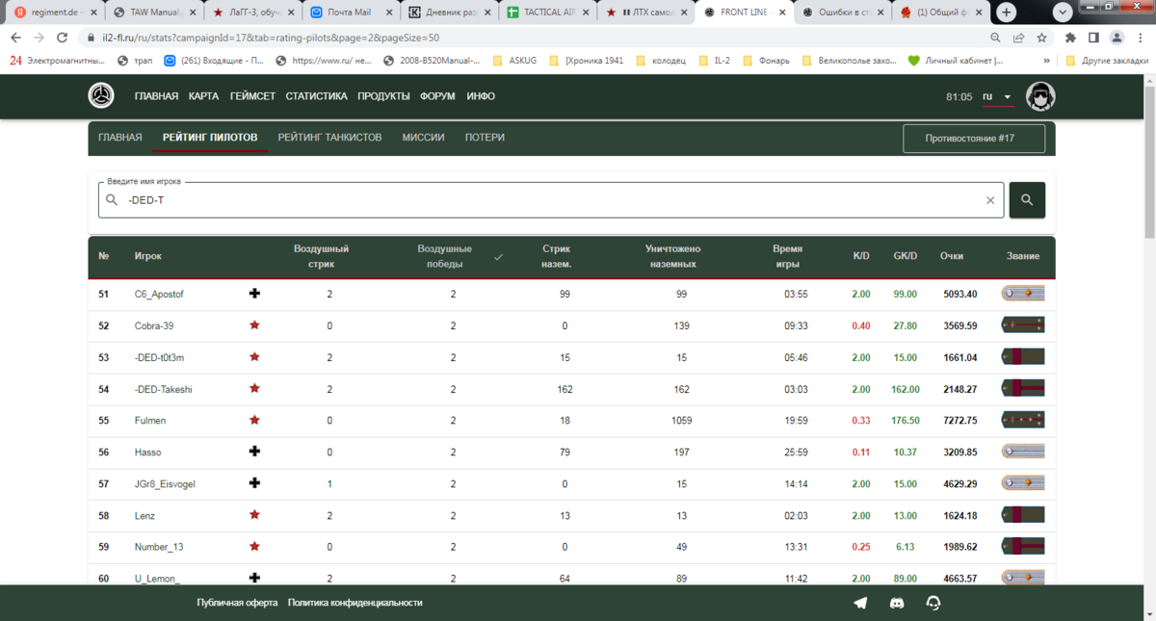Sort table by K/D column header
The width and height of the screenshot is (1156, 621).
click(861, 256)
